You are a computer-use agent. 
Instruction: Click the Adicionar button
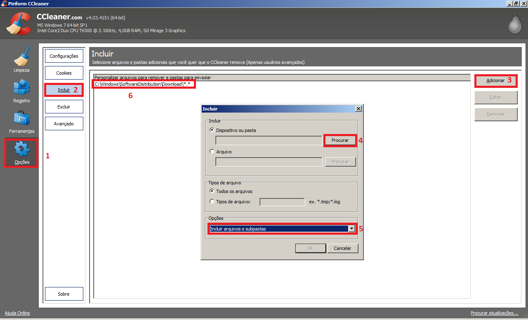pyautogui.click(x=496, y=80)
